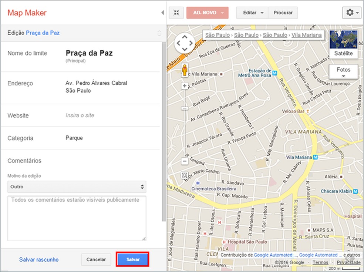Image resolution: width=364 pixels, height=272 pixels.
Task: Open the AD. NOVO dropdown button
Action: (x=207, y=13)
